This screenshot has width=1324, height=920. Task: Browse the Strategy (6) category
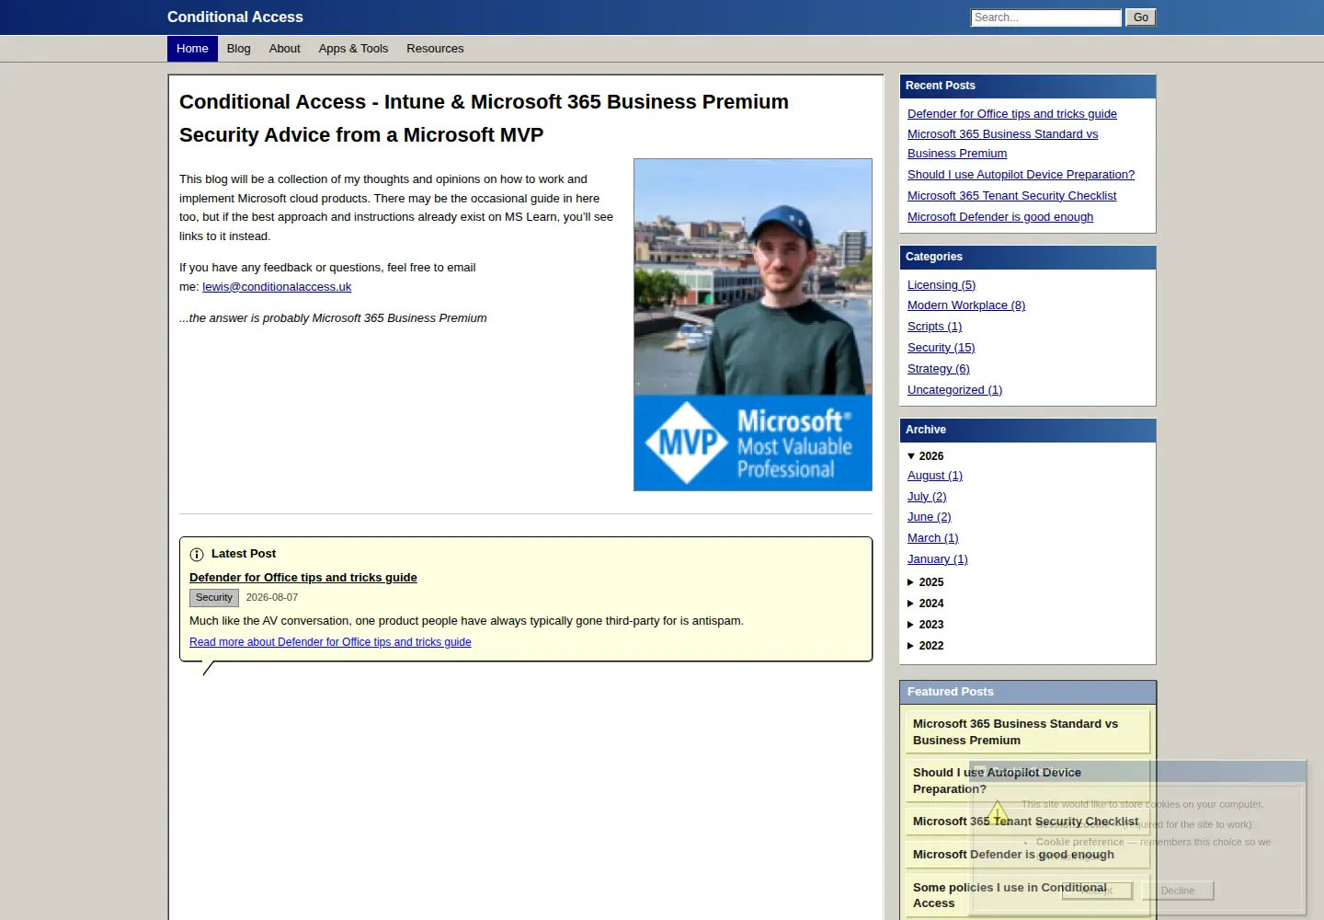pyautogui.click(x=938, y=369)
